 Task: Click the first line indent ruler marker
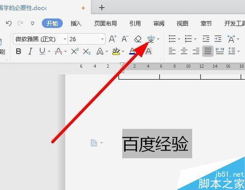[122, 64]
